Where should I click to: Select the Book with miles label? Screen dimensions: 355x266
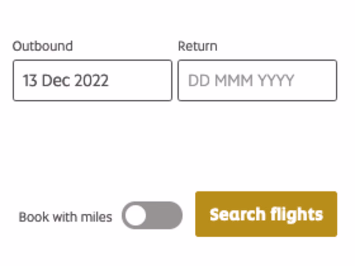coord(65,217)
